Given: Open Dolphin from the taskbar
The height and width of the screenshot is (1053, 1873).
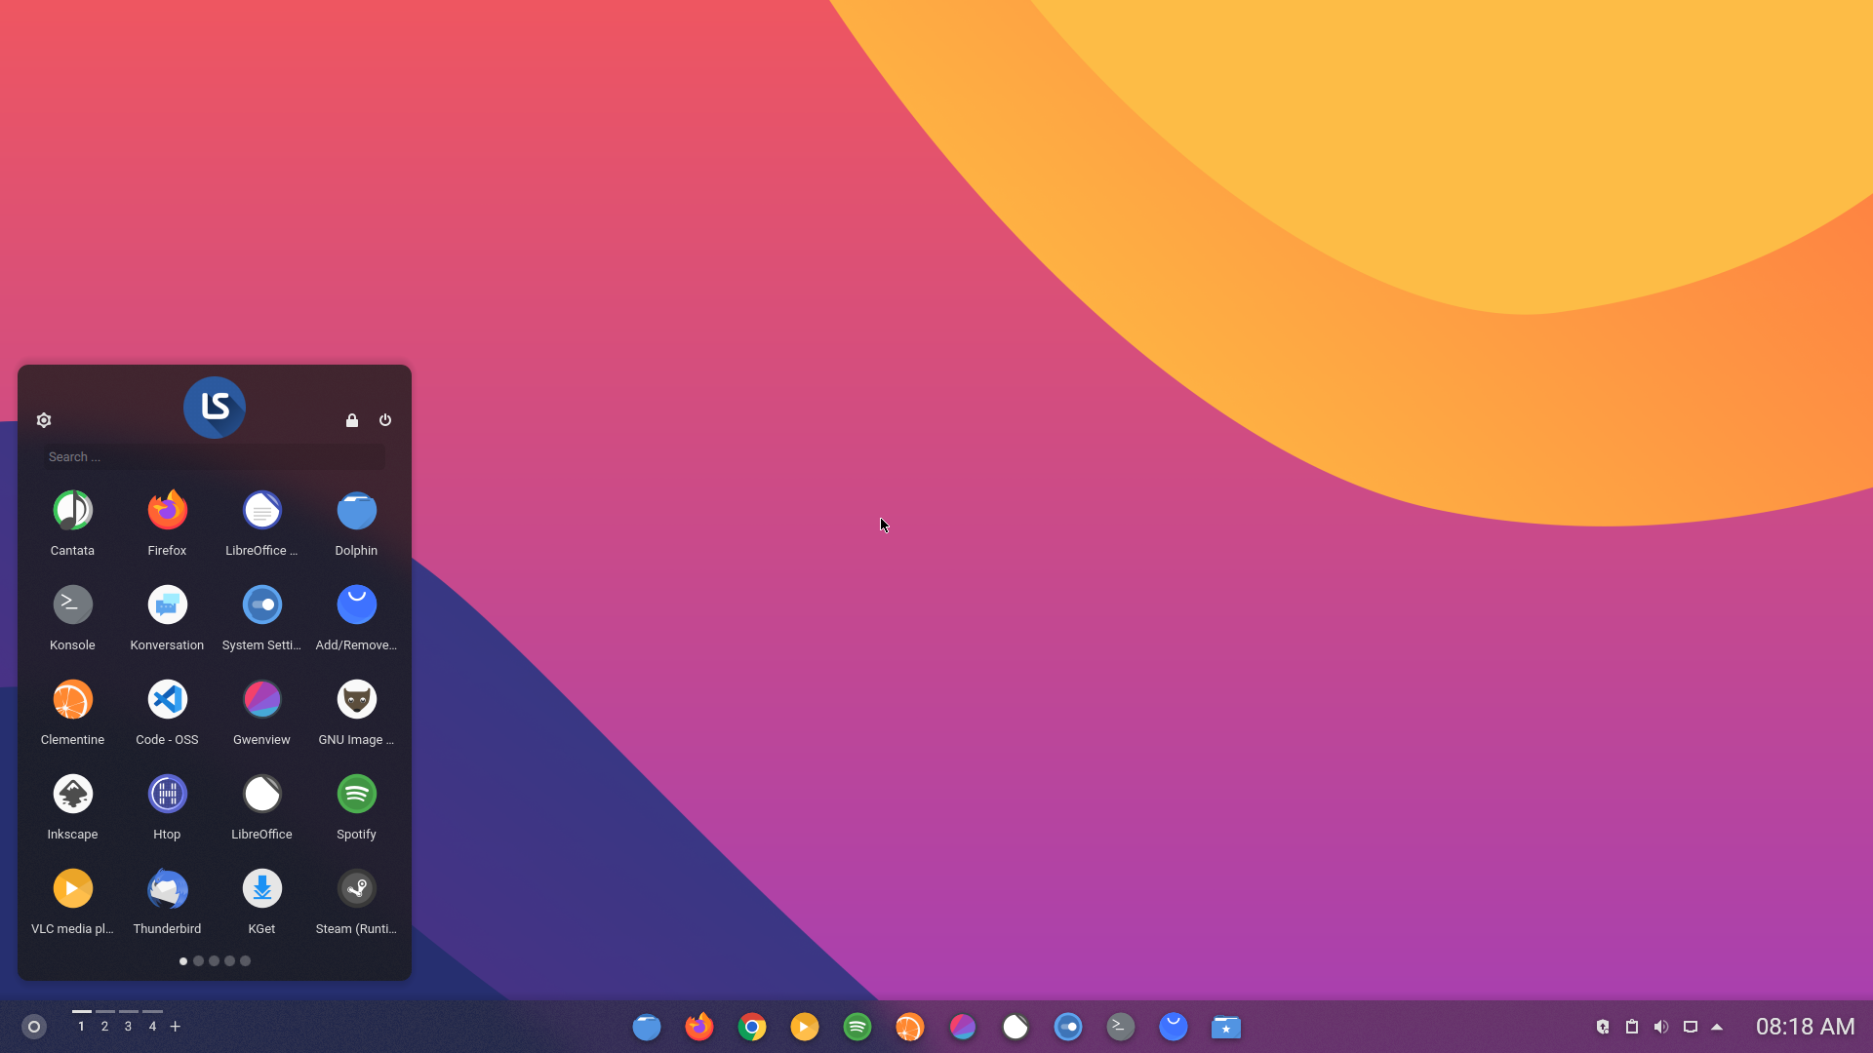Looking at the screenshot, I should click(647, 1027).
